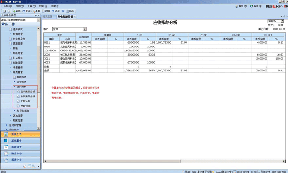288x173 pixels.
Task: Select 票据管理 in the navigation tree
Action: (18, 43)
